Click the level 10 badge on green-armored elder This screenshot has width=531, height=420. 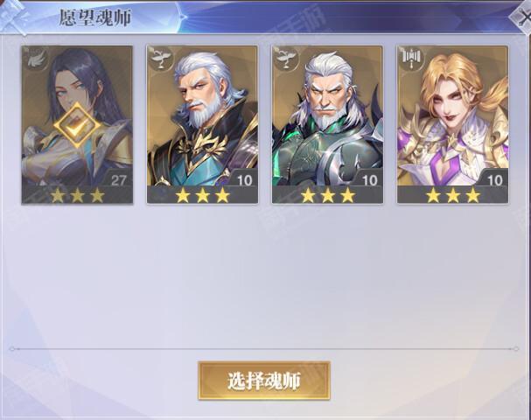tap(369, 180)
